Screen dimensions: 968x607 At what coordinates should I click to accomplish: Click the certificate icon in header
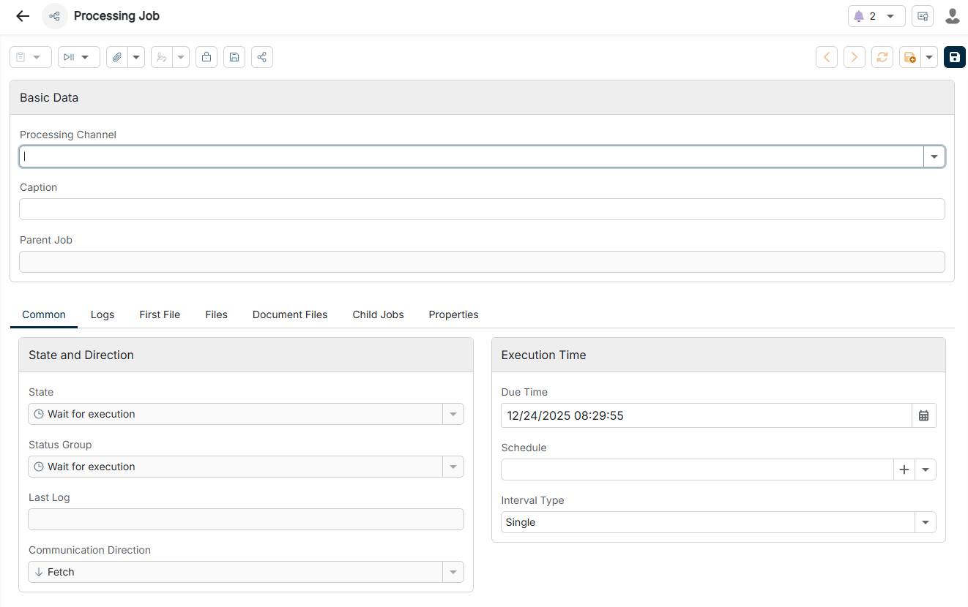tap(923, 16)
